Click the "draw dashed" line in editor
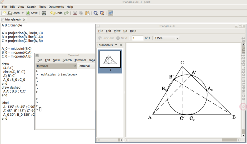This screenshot has width=247, height=144. pos(11,87)
